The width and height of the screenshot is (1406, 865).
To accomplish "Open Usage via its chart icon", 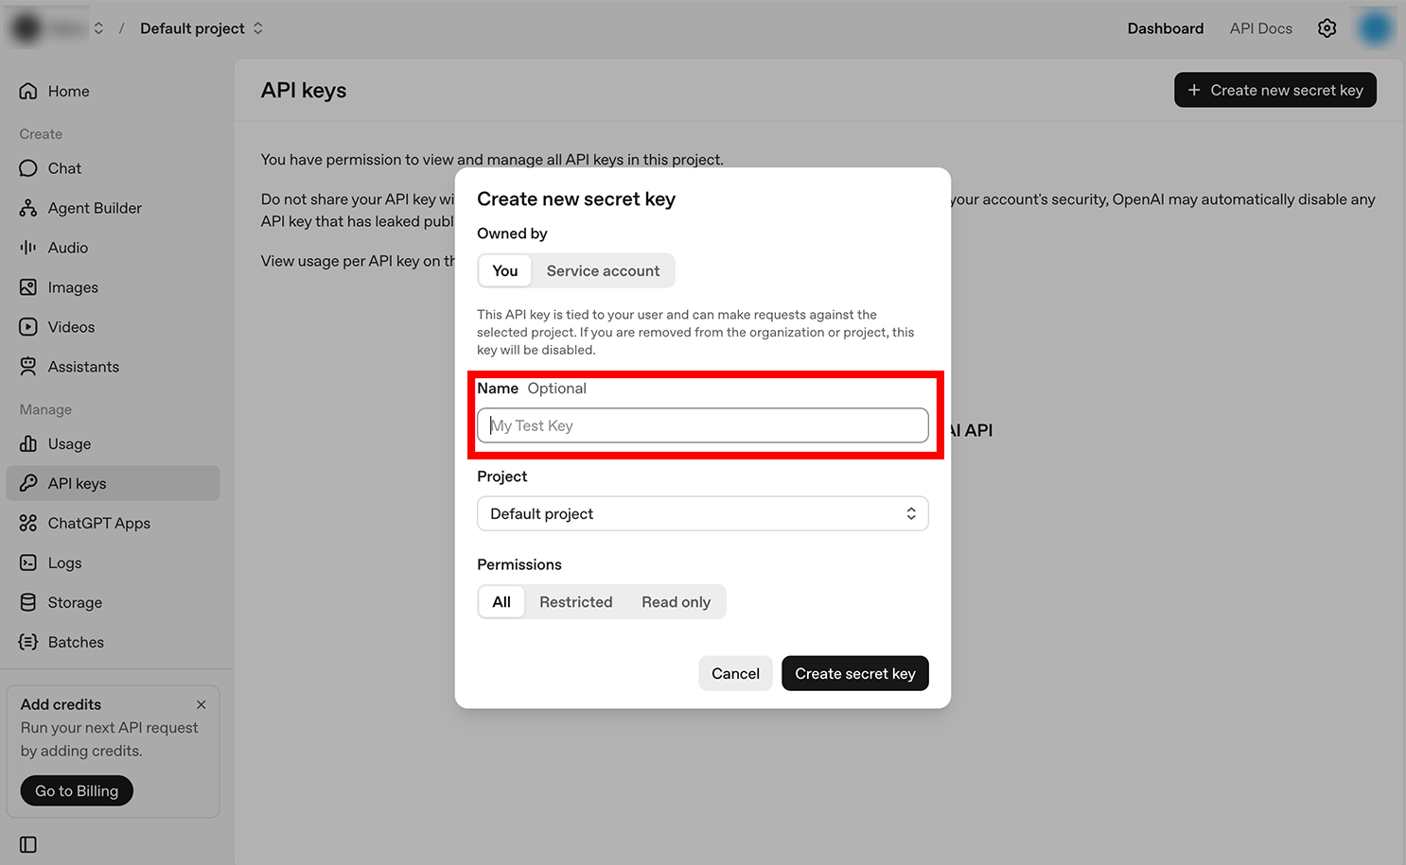I will [x=28, y=444].
